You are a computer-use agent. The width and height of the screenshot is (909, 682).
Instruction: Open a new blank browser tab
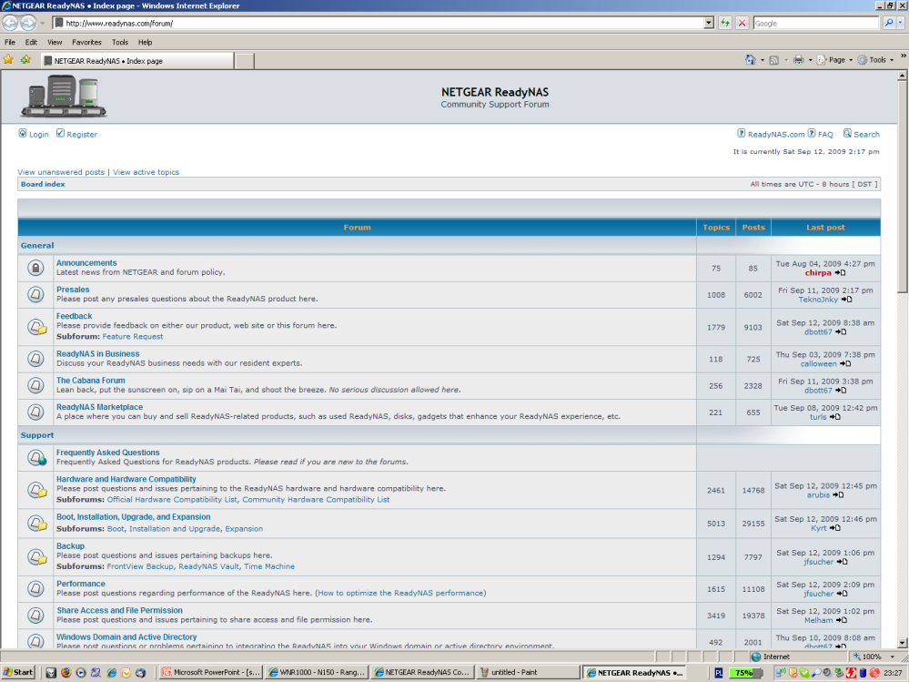pyautogui.click(x=245, y=61)
